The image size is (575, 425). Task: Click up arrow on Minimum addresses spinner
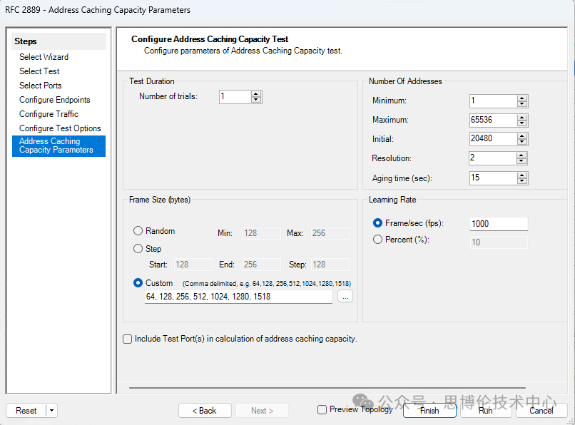[522, 98]
